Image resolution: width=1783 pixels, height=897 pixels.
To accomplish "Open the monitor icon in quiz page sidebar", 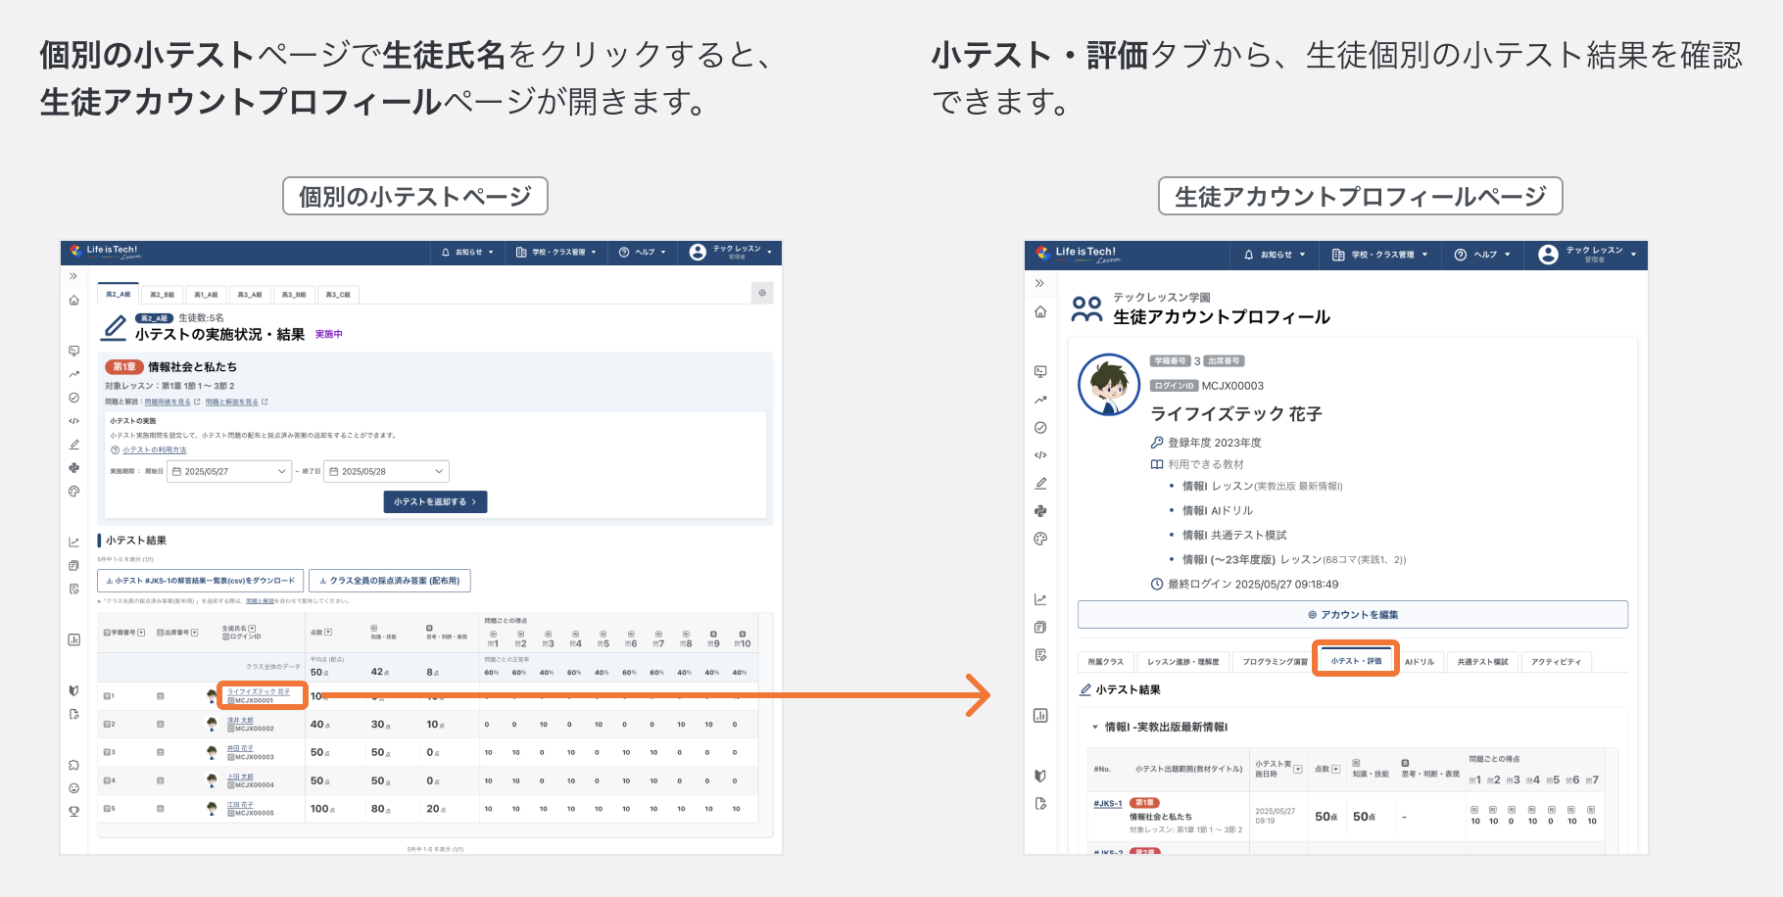I will pyautogui.click(x=73, y=350).
